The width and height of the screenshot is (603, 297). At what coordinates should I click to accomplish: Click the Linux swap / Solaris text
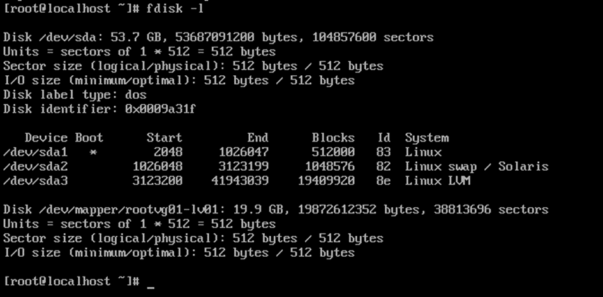476,166
